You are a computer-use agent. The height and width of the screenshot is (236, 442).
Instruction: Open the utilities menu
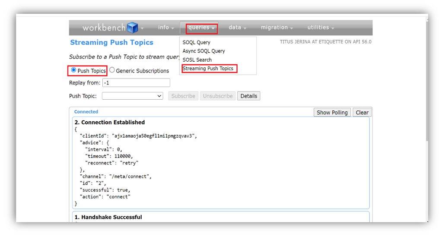coord(321,28)
